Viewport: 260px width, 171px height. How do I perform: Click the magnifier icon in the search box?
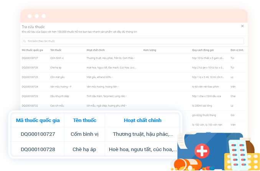tap(25, 41)
